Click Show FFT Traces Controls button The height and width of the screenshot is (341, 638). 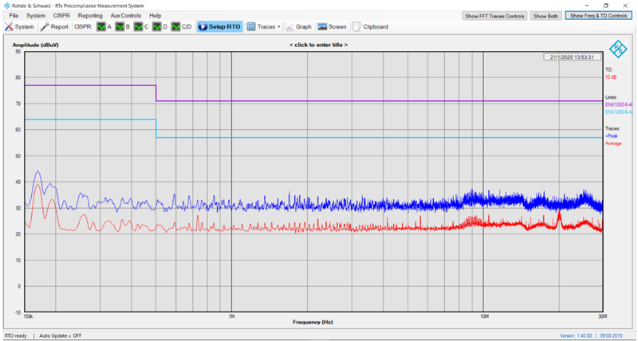click(494, 16)
